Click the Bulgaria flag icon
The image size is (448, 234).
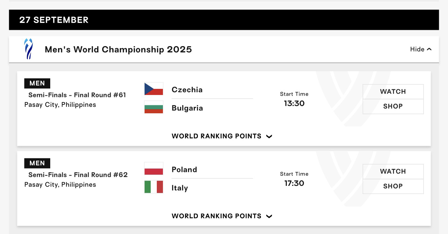pos(154,107)
